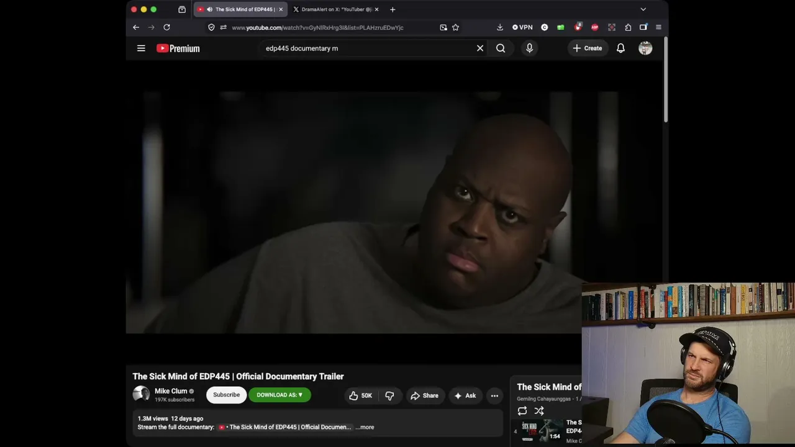Open a new browser tab
795x447 pixels.
[393, 9]
